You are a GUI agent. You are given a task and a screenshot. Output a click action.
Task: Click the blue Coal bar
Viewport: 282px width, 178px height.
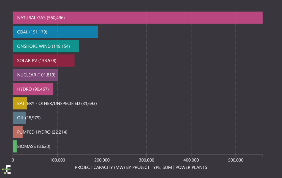pos(55,32)
